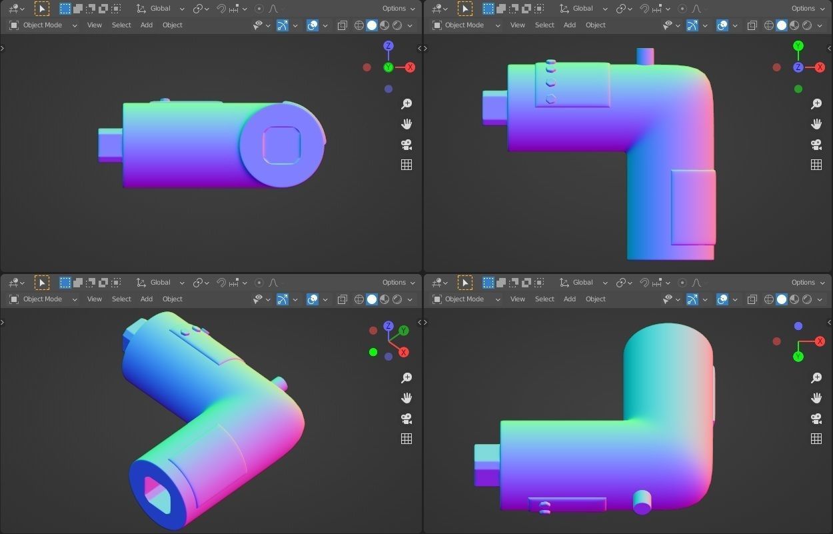Select solid shading in top-right viewport
The width and height of the screenshot is (833, 534).
[782, 25]
